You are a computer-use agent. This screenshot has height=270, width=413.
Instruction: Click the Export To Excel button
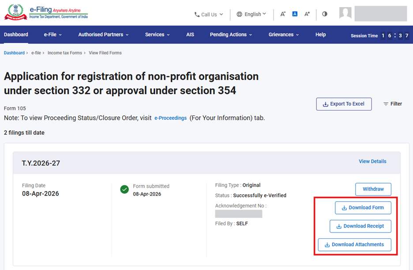click(x=344, y=104)
